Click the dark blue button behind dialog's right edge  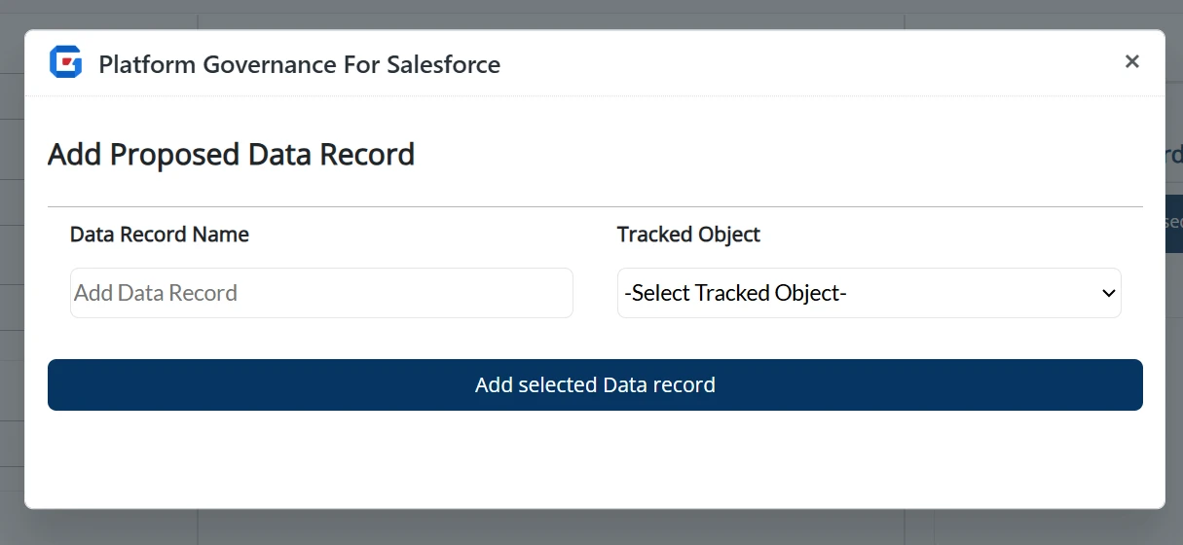(x=1173, y=224)
